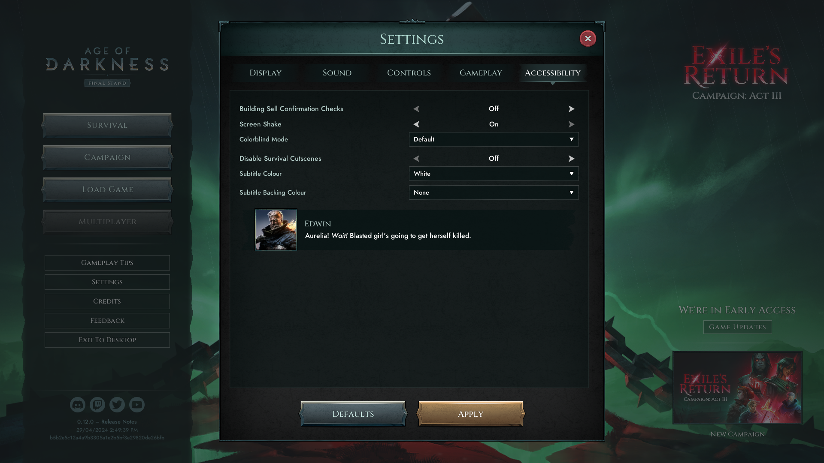Click left arrow for Building Sell Confirmation Checks
824x463 pixels.
tap(416, 109)
